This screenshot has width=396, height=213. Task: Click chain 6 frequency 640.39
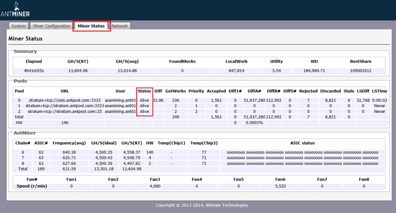[x=69, y=152]
